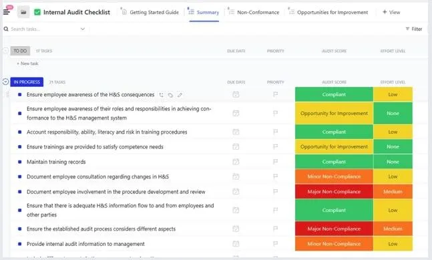Screen dimensions: 432x260
Task: Set priority flag for roles and responsibilities task
Action: tap(275, 113)
